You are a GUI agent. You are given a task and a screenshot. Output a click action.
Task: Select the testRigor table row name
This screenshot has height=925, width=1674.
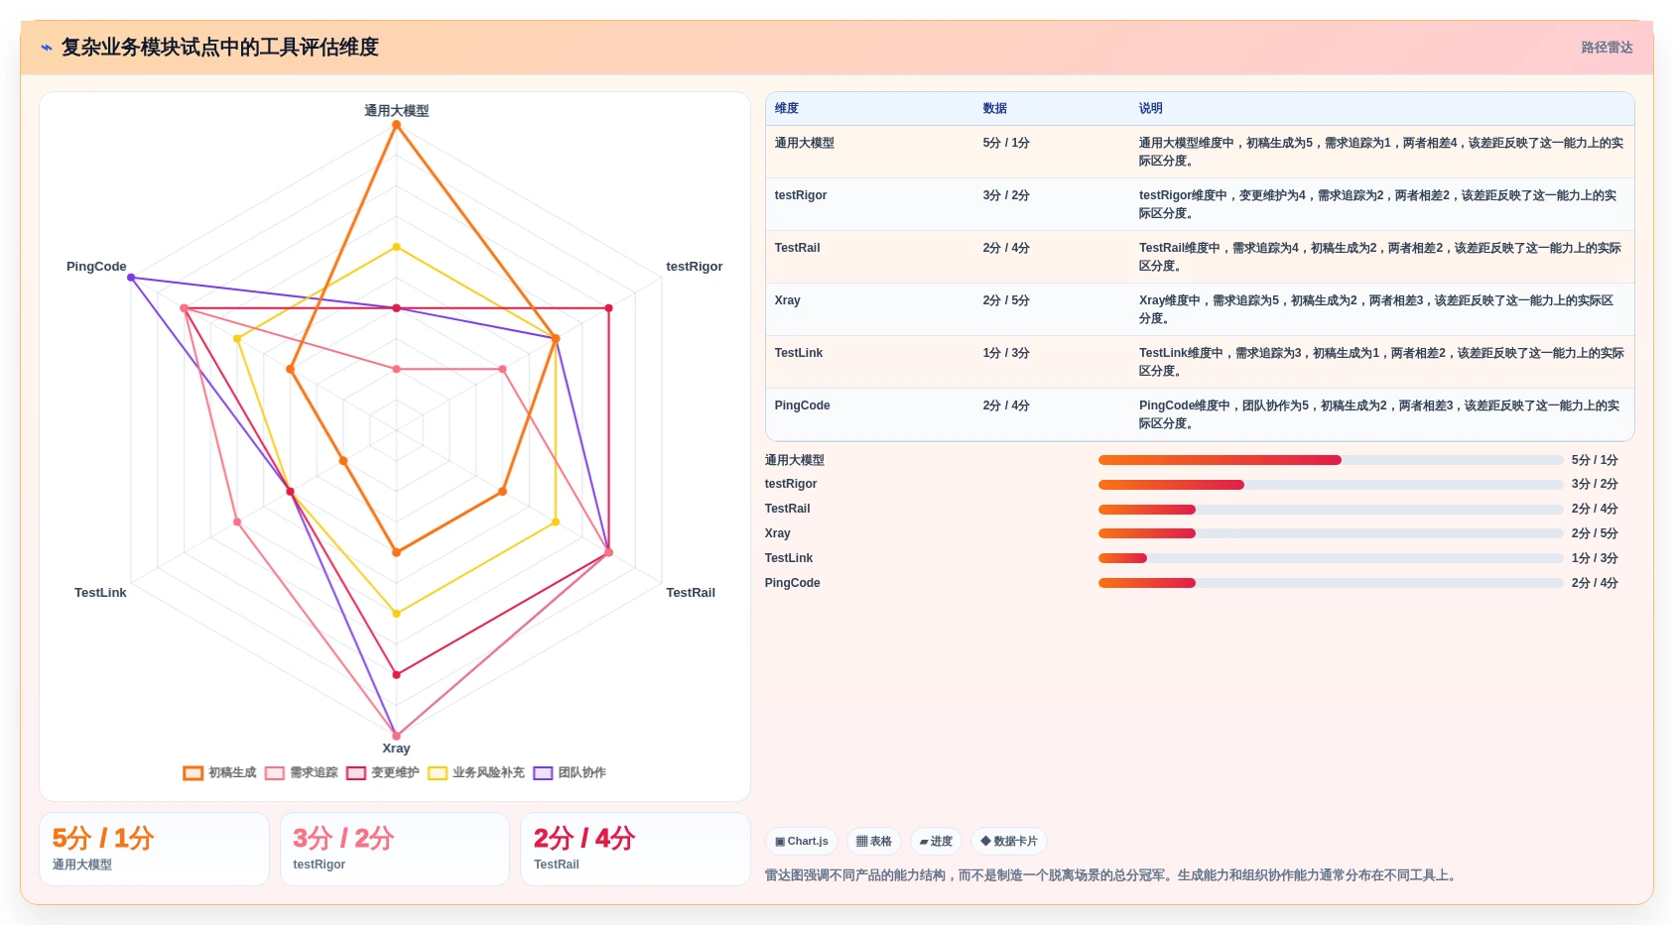click(800, 195)
